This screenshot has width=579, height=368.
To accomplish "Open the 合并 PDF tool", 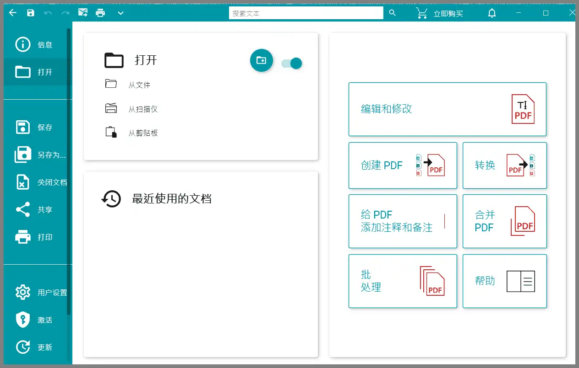I will click(x=504, y=221).
